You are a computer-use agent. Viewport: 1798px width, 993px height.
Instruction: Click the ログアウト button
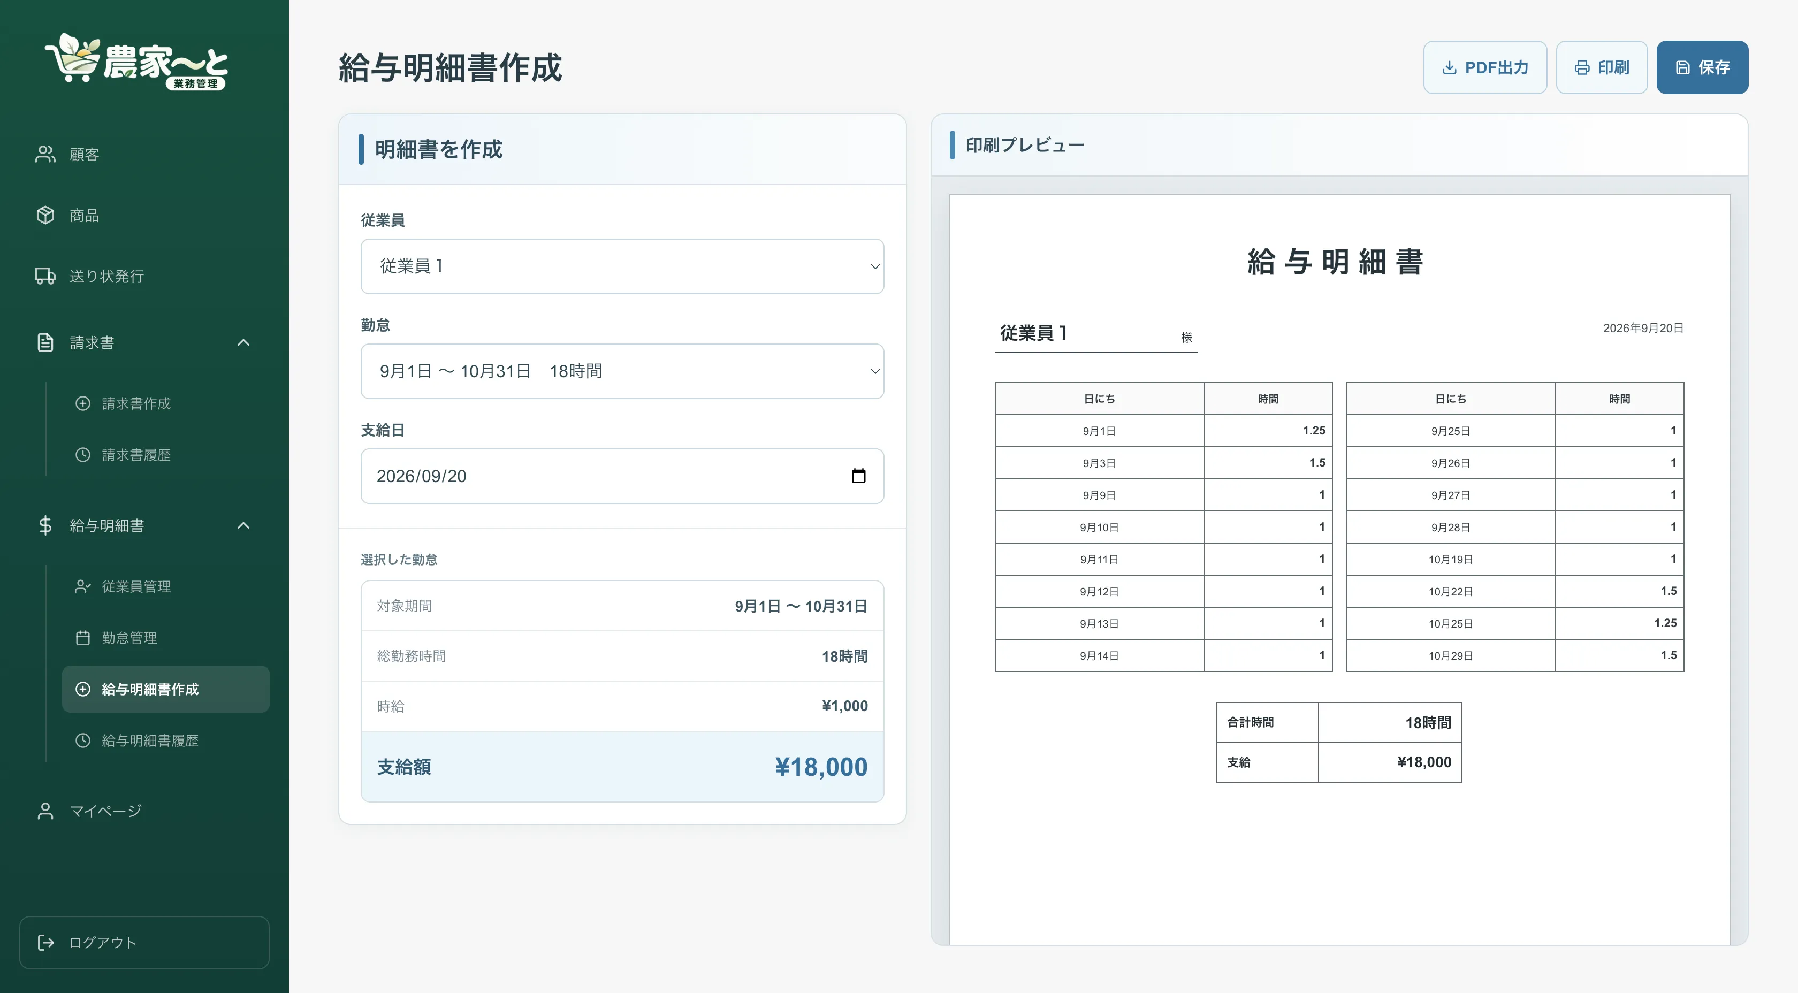(x=144, y=943)
